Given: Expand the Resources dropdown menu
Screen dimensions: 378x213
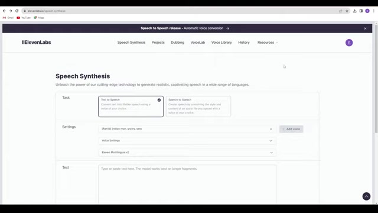Looking at the screenshot, I should 268,43.
